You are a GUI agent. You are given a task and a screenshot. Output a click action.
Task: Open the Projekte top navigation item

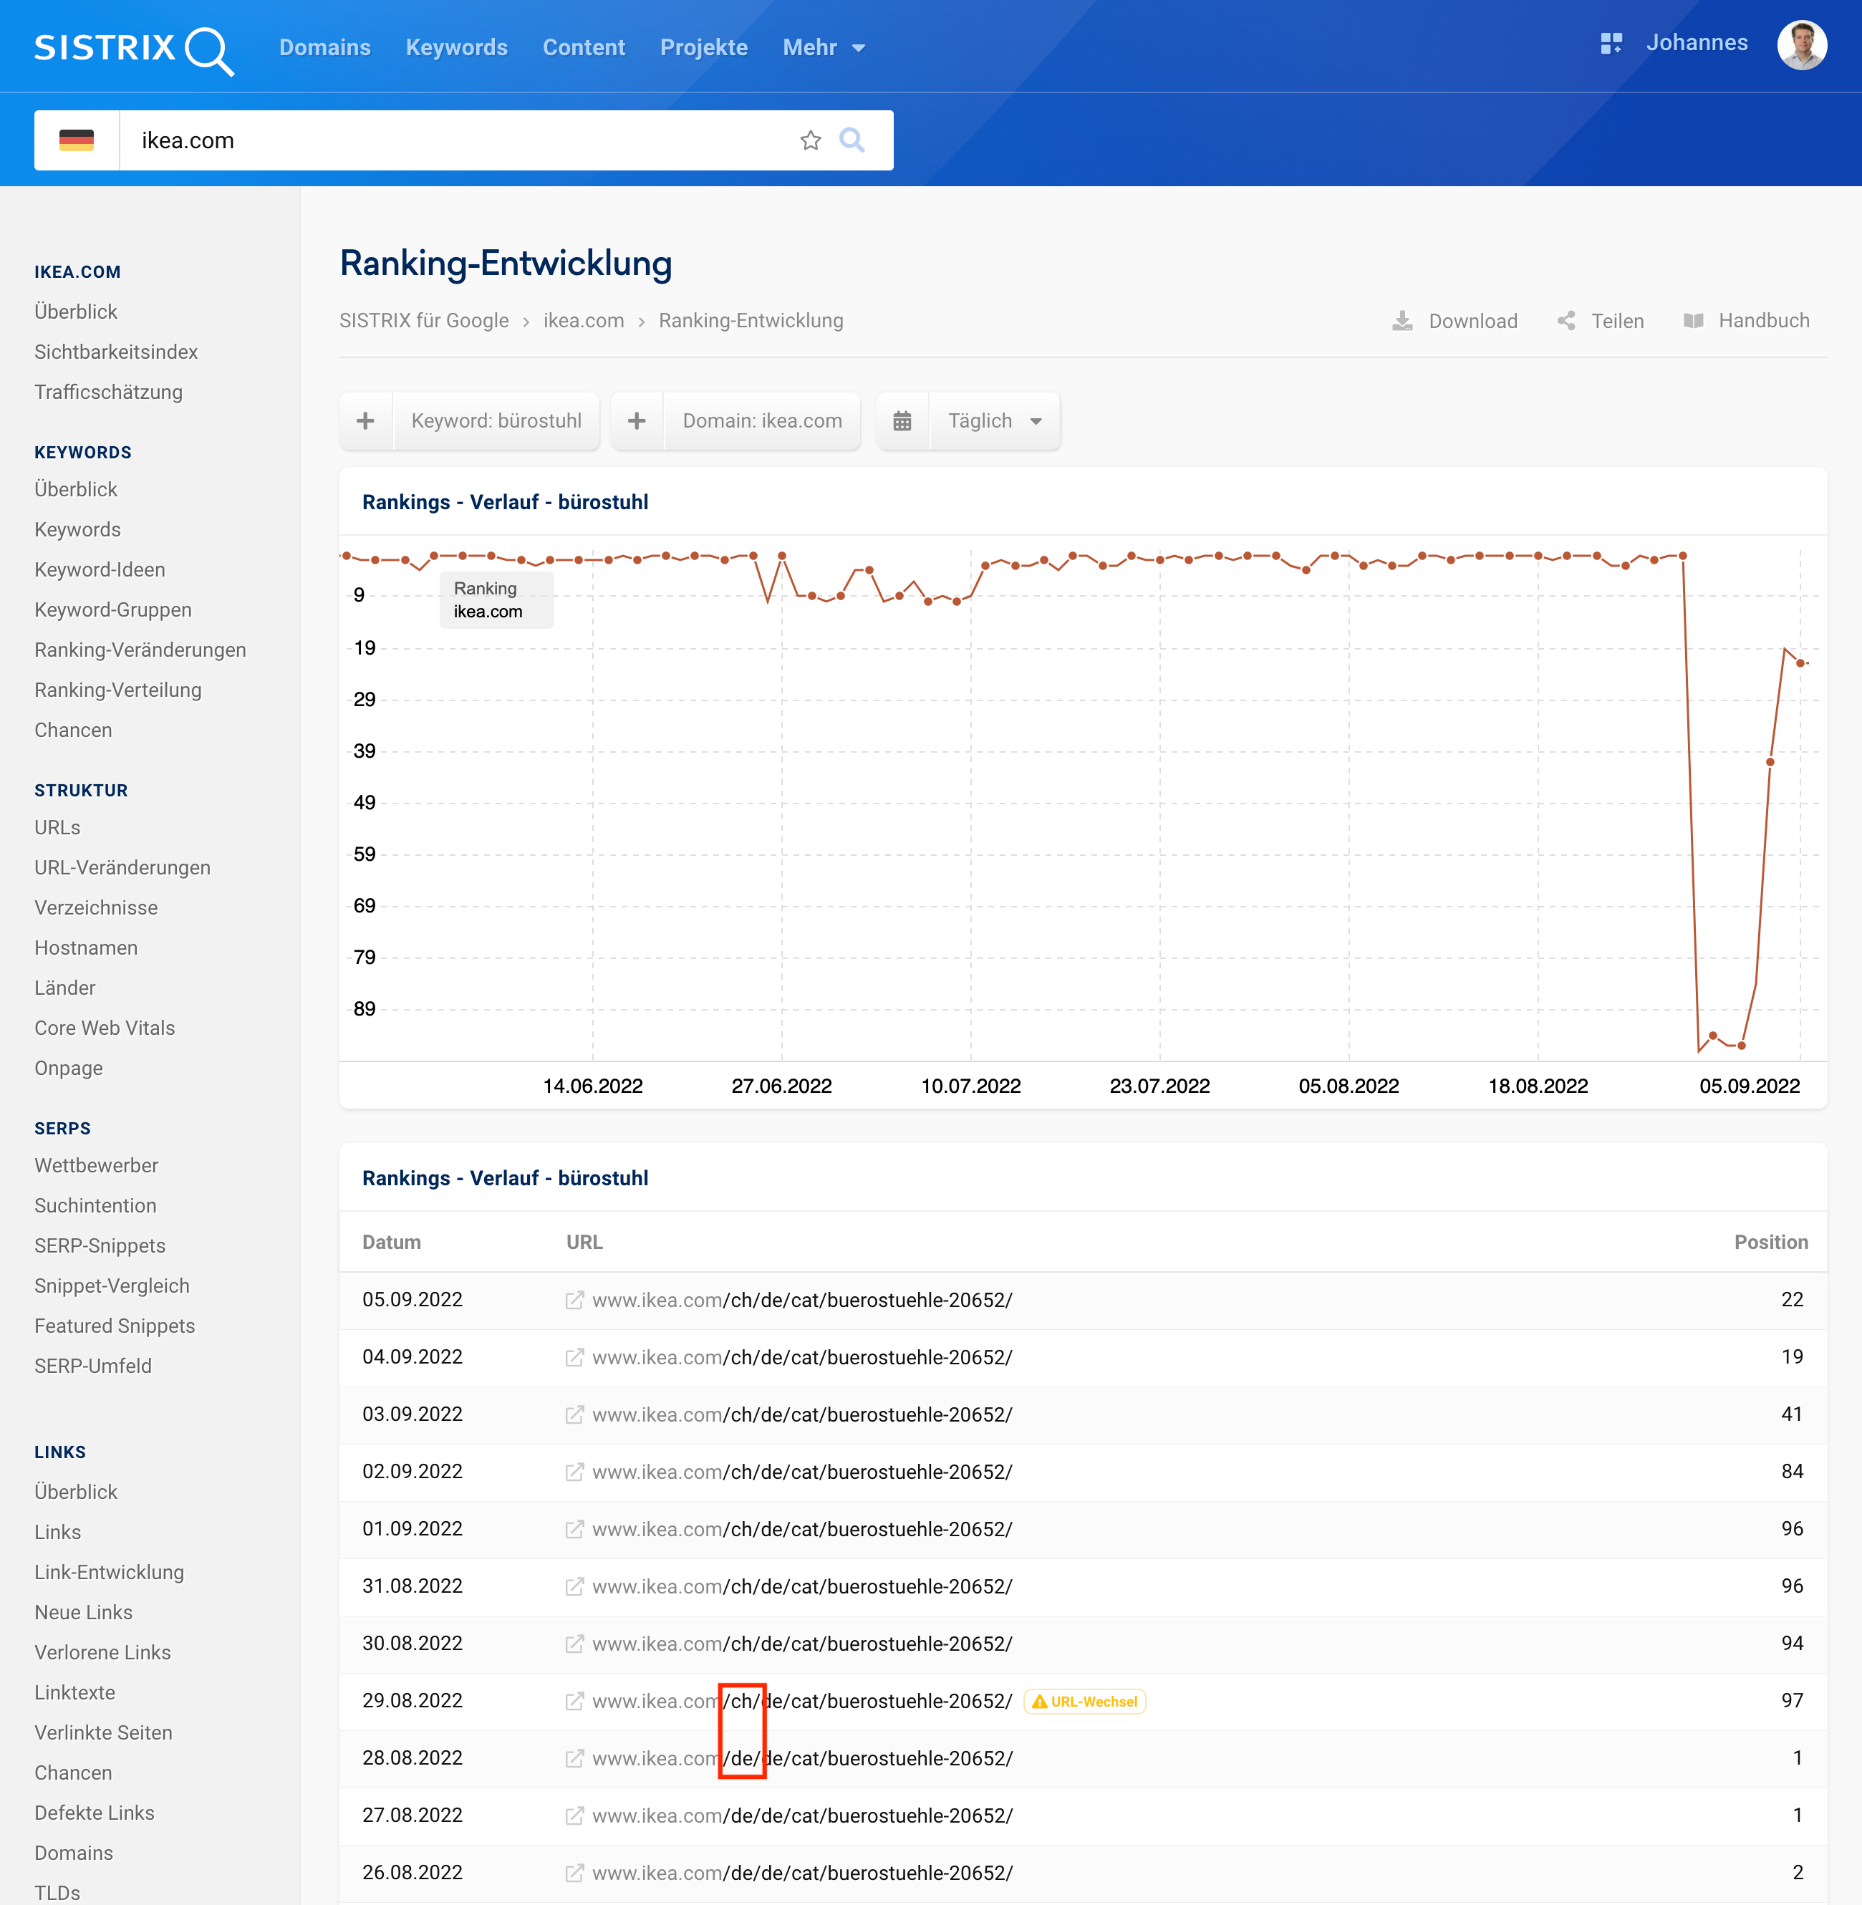[x=703, y=48]
